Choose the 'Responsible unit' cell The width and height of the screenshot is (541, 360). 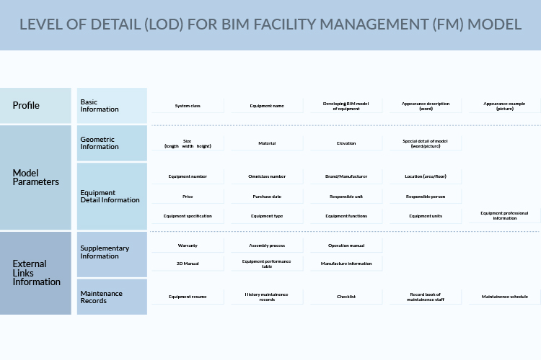[346, 197]
